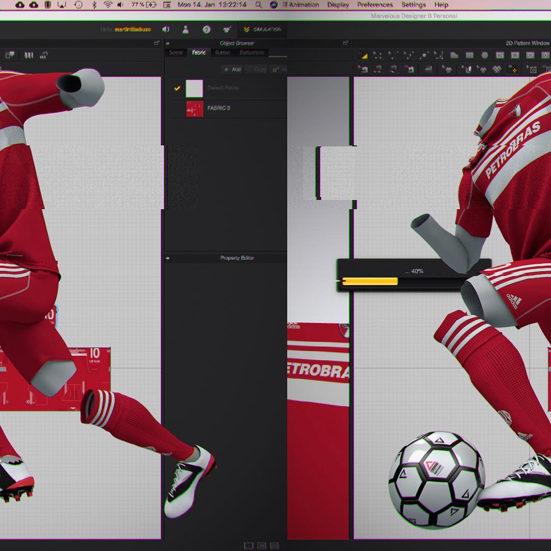Click the steps-arrow icon in 3D toolbar
The width and height of the screenshot is (551, 551).
tap(43, 55)
